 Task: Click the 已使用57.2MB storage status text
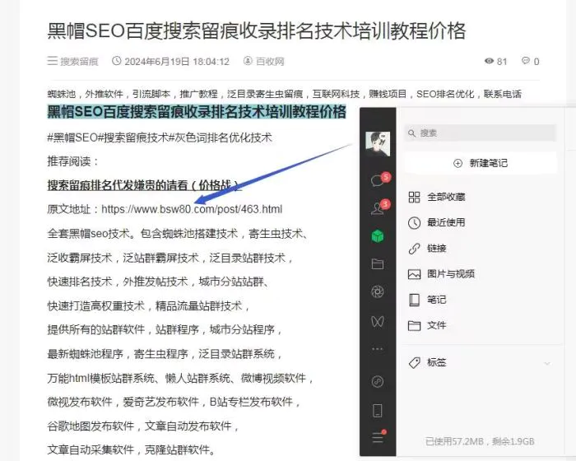(480, 441)
